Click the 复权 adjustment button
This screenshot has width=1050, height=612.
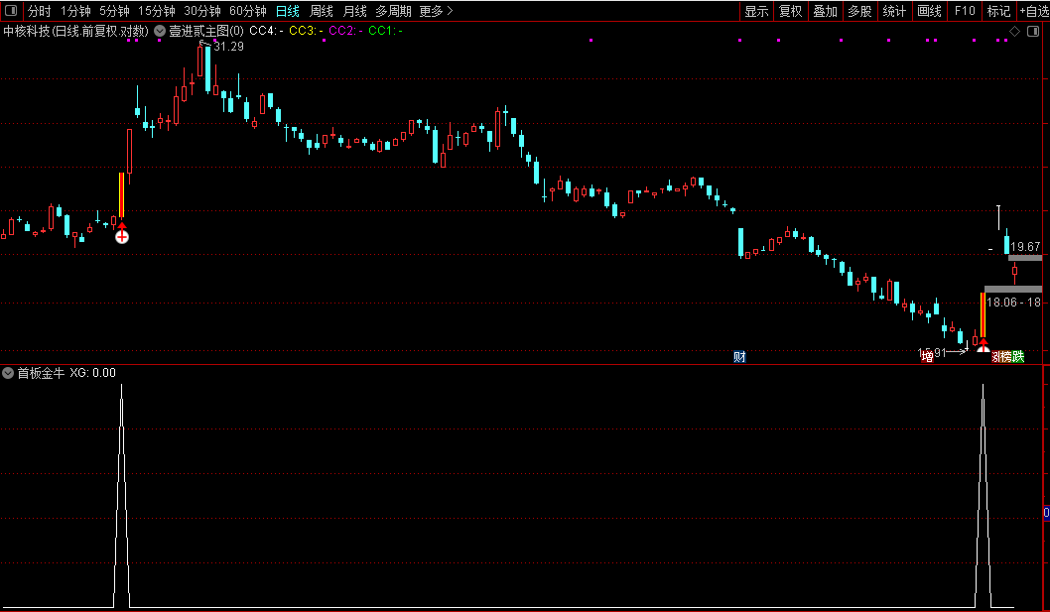point(790,11)
